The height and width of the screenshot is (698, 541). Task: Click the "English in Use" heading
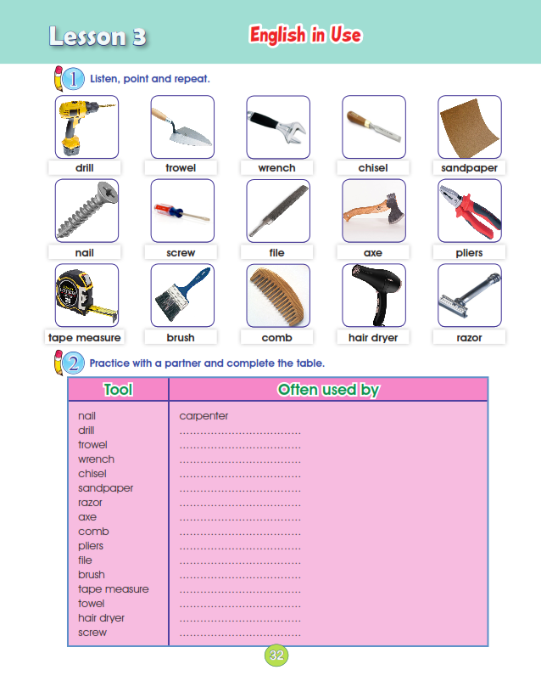tap(305, 35)
